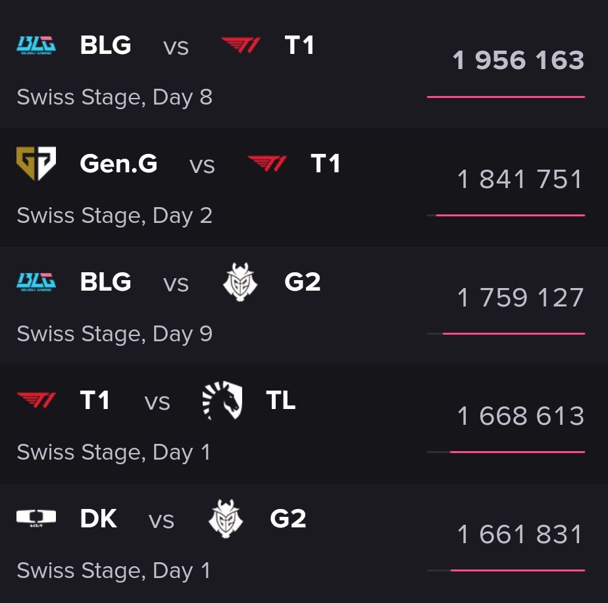Click the 1 759 127 viewer count

[520, 298]
